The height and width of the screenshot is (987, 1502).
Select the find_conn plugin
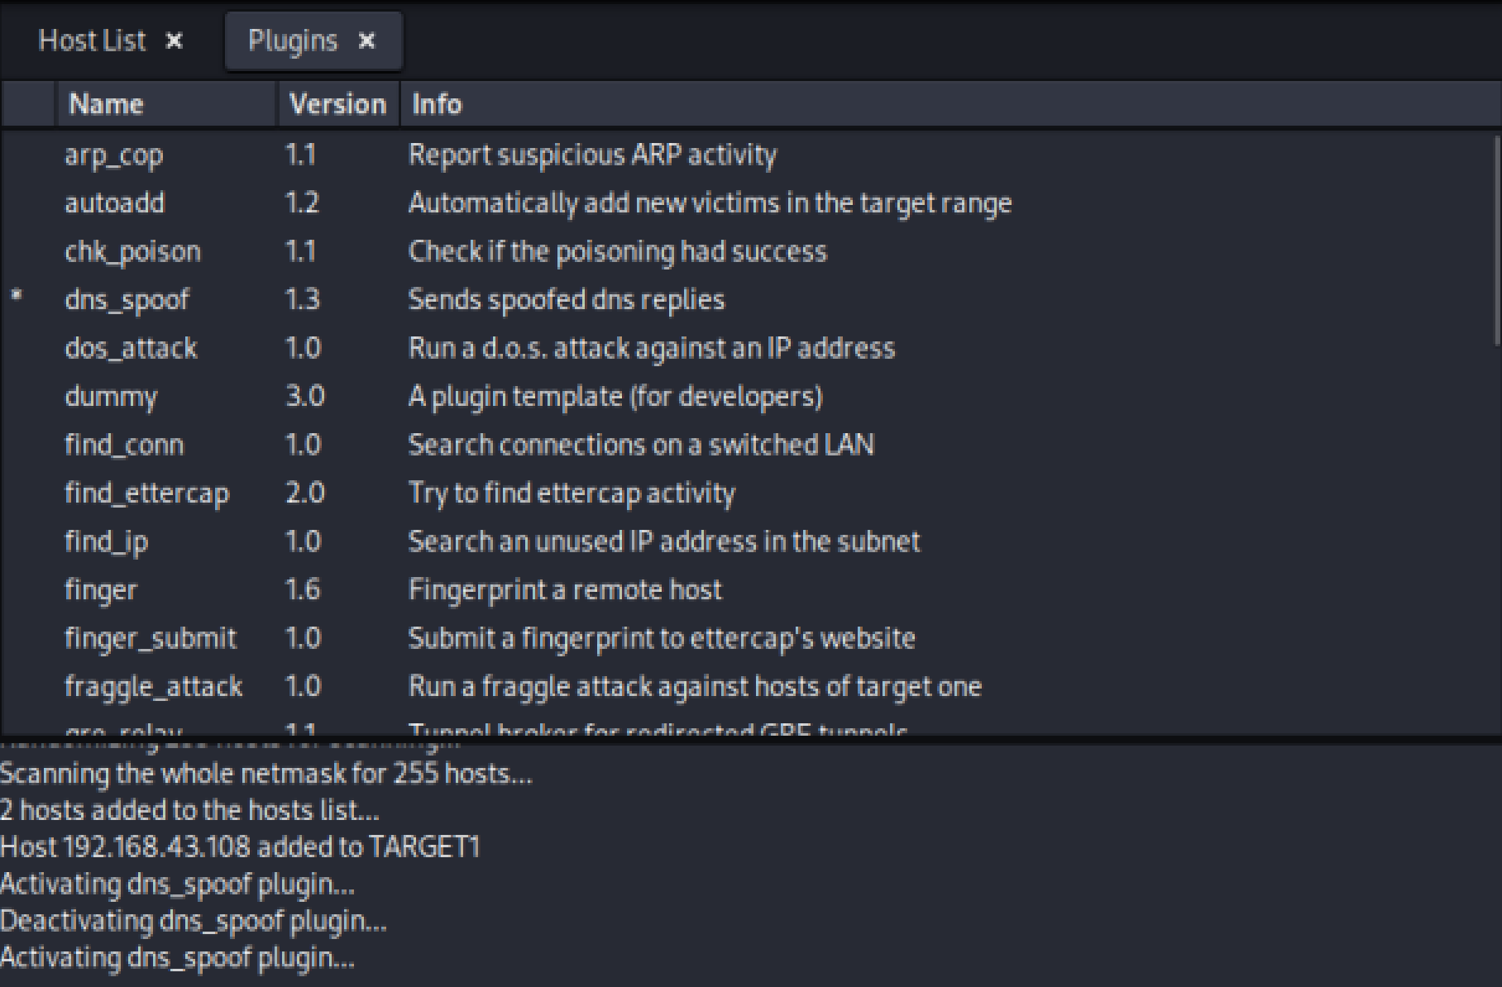click(x=124, y=445)
